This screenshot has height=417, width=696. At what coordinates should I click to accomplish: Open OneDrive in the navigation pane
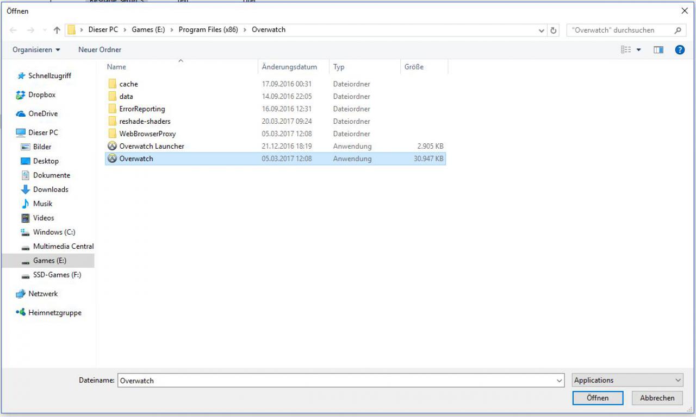coord(43,113)
